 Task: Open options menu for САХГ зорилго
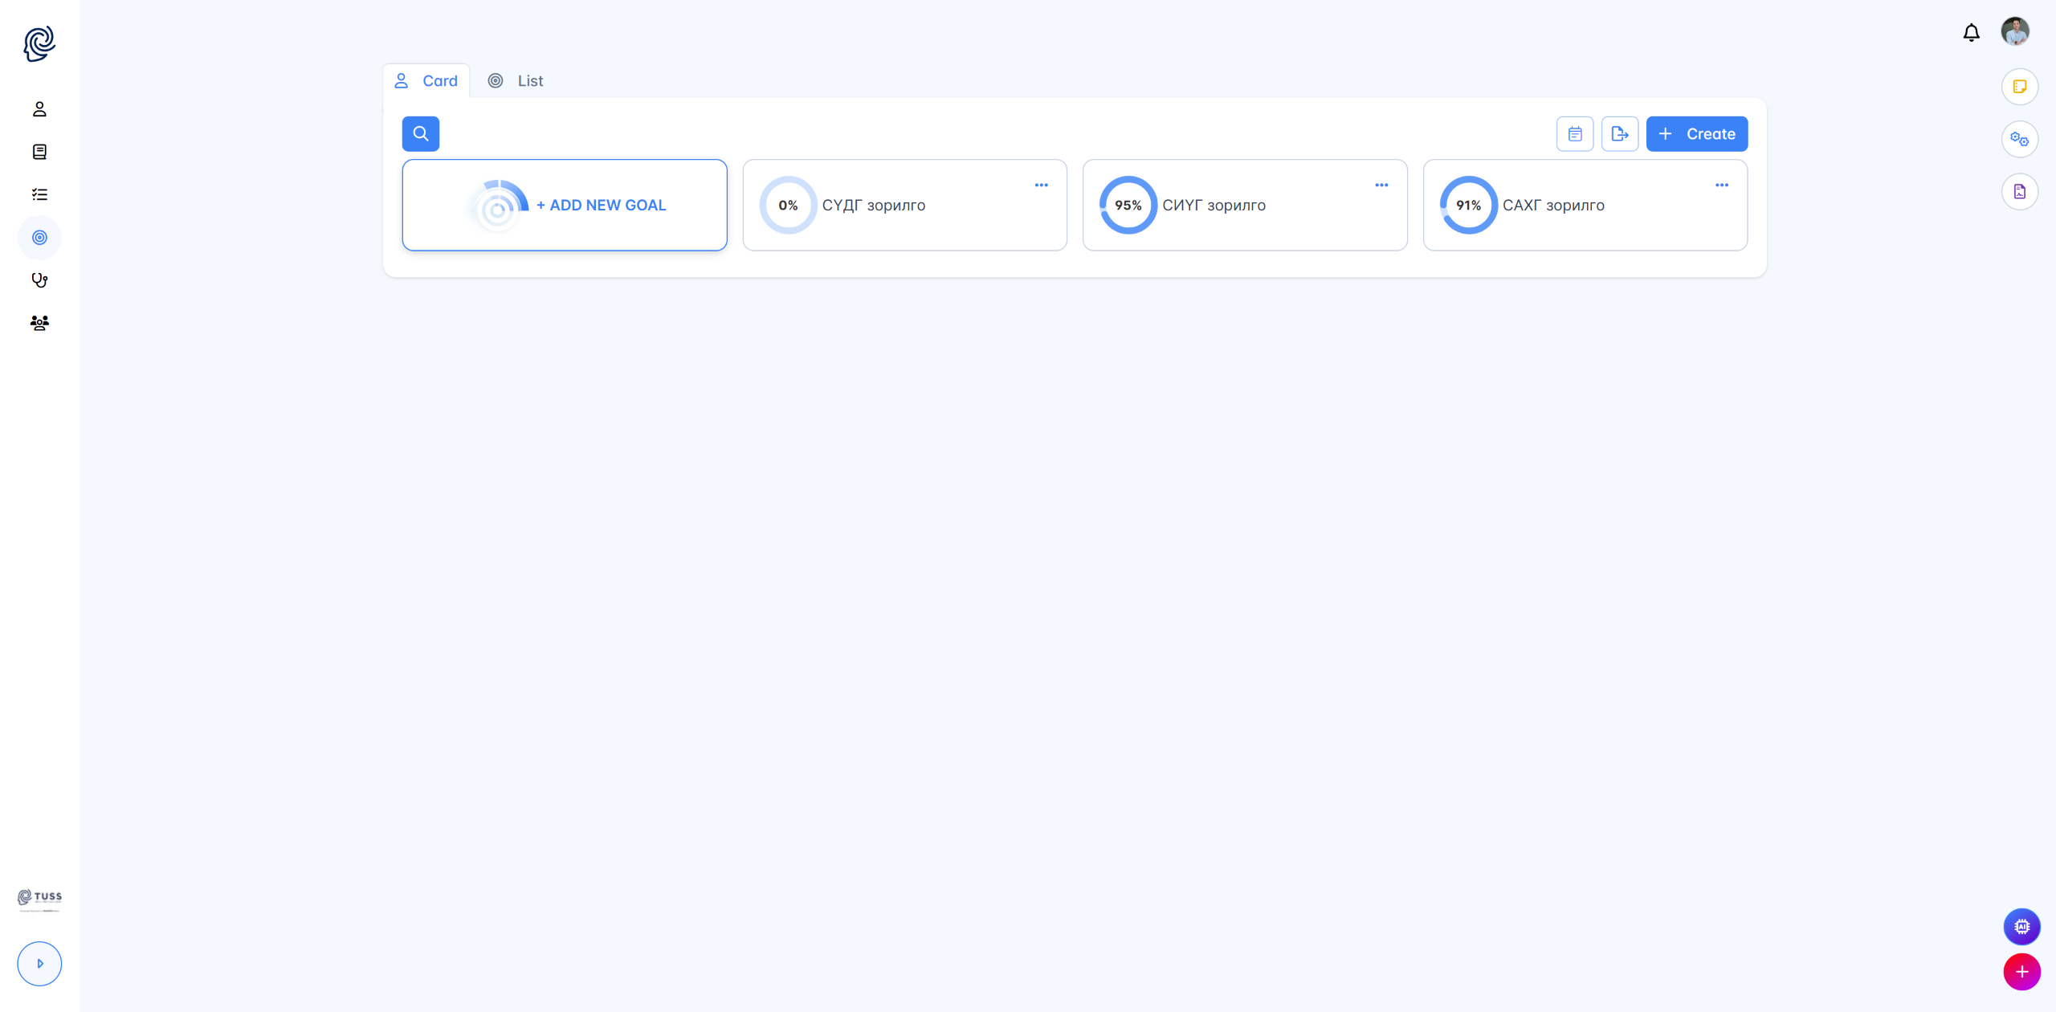point(1721,186)
